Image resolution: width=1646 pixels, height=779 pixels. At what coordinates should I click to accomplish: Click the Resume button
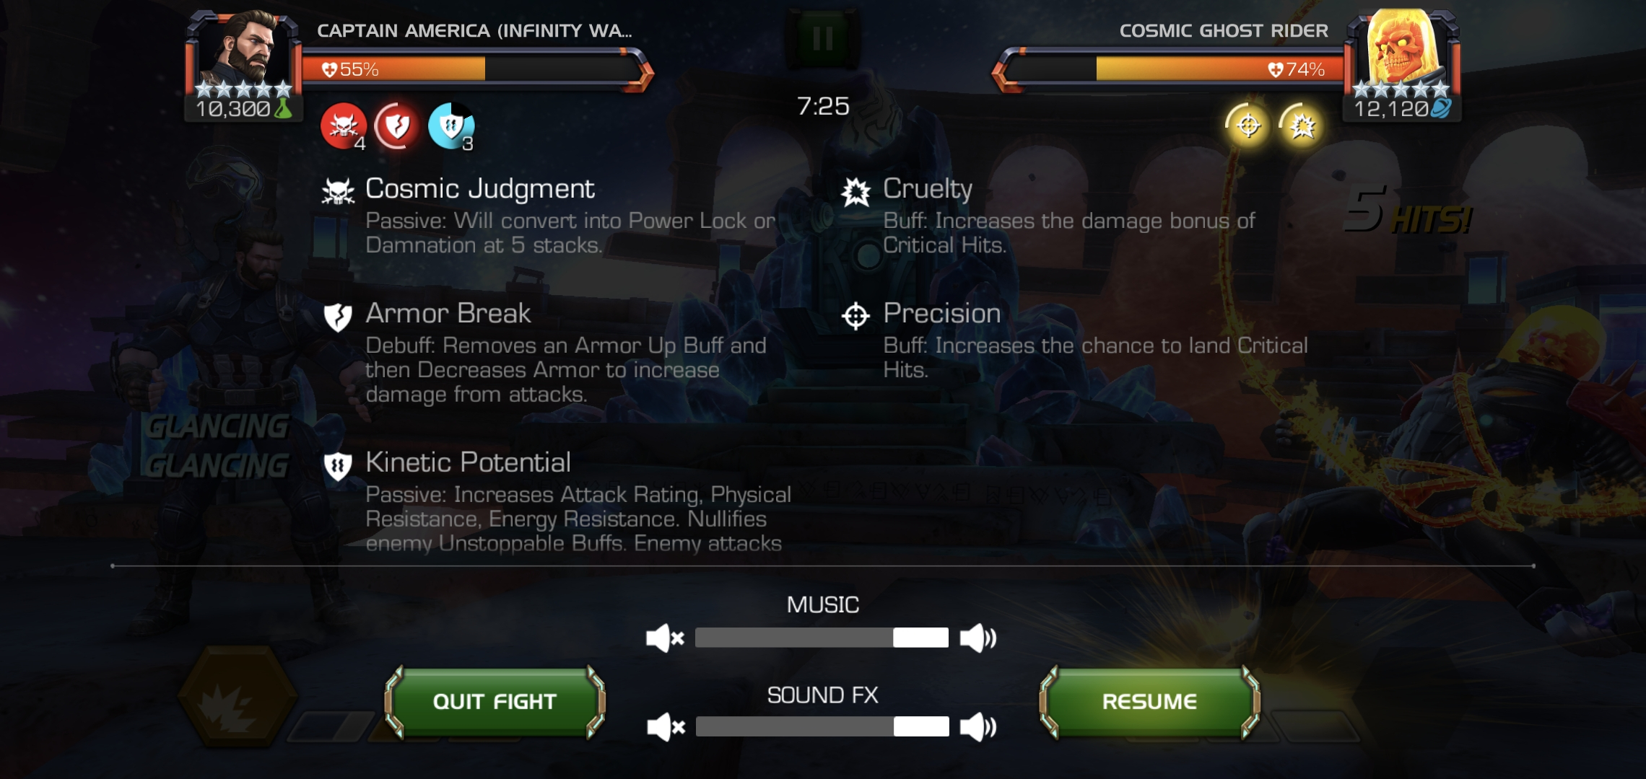tap(1149, 702)
